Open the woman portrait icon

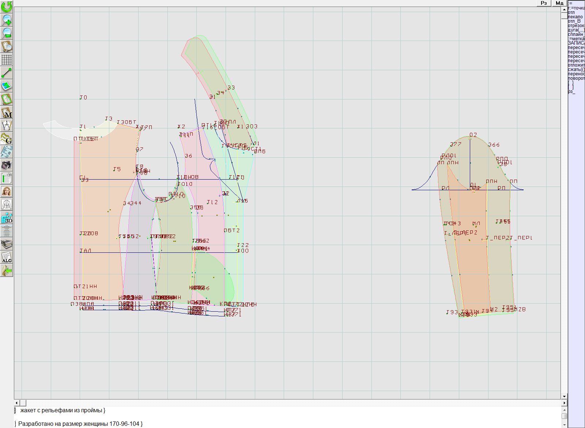coord(7,191)
